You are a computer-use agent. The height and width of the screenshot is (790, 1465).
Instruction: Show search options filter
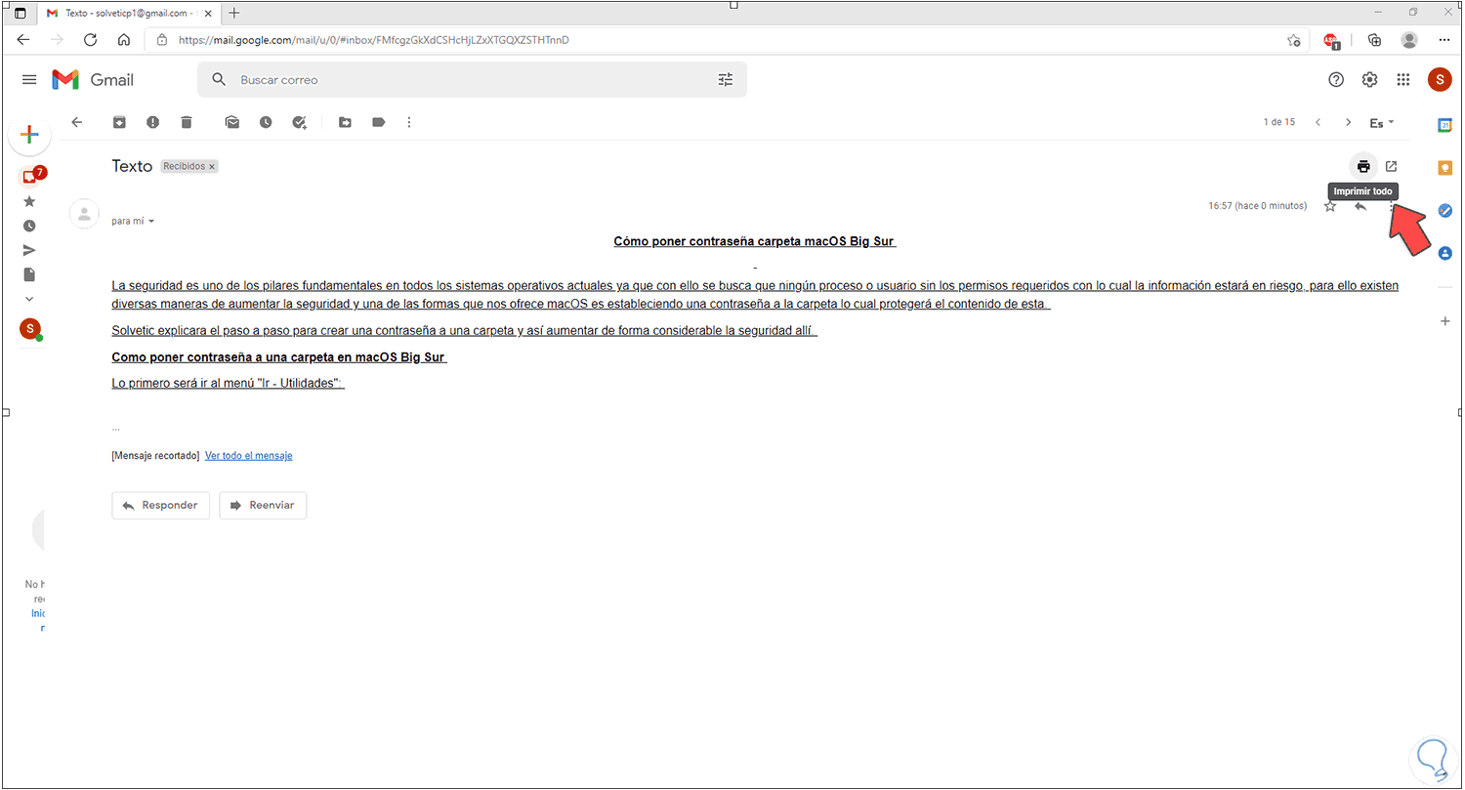pyautogui.click(x=725, y=80)
